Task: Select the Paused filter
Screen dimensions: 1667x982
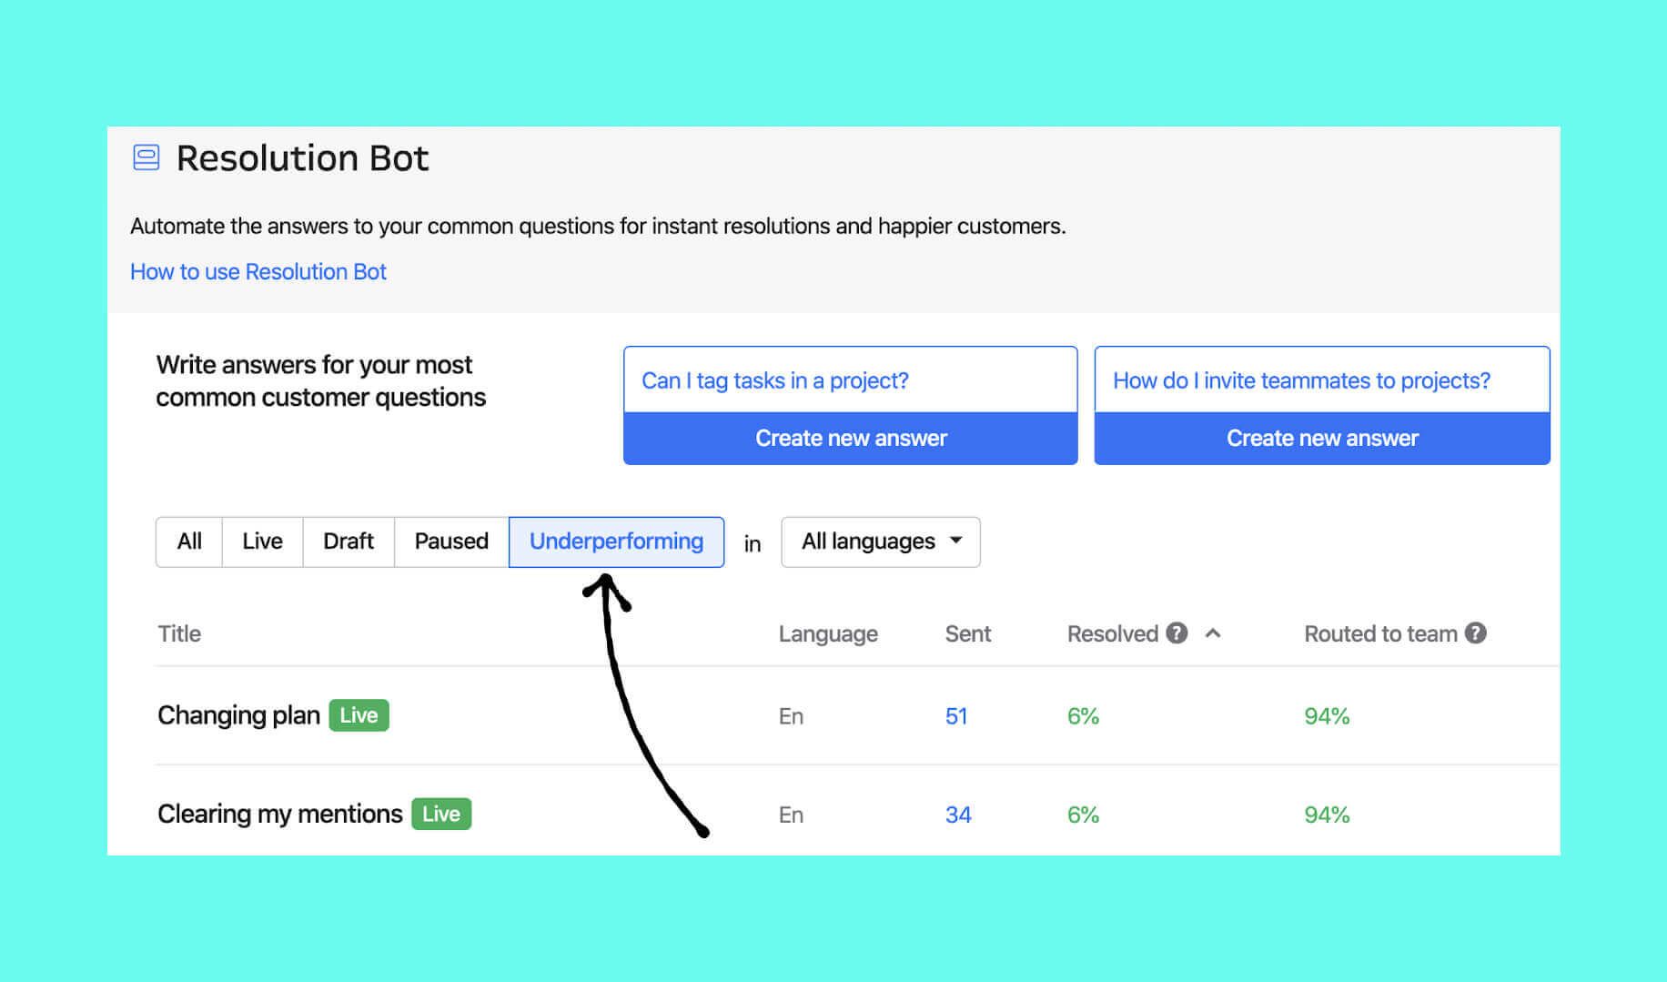Action: (450, 541)
